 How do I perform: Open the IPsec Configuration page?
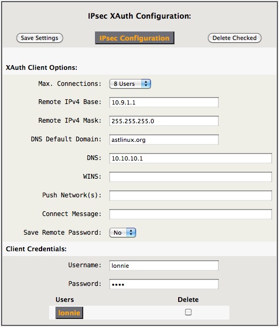[134, 38]
